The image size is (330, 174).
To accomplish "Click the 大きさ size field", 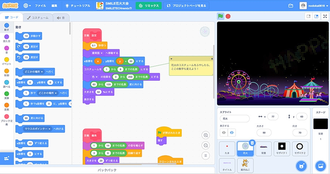I will [x=264, y=133].
